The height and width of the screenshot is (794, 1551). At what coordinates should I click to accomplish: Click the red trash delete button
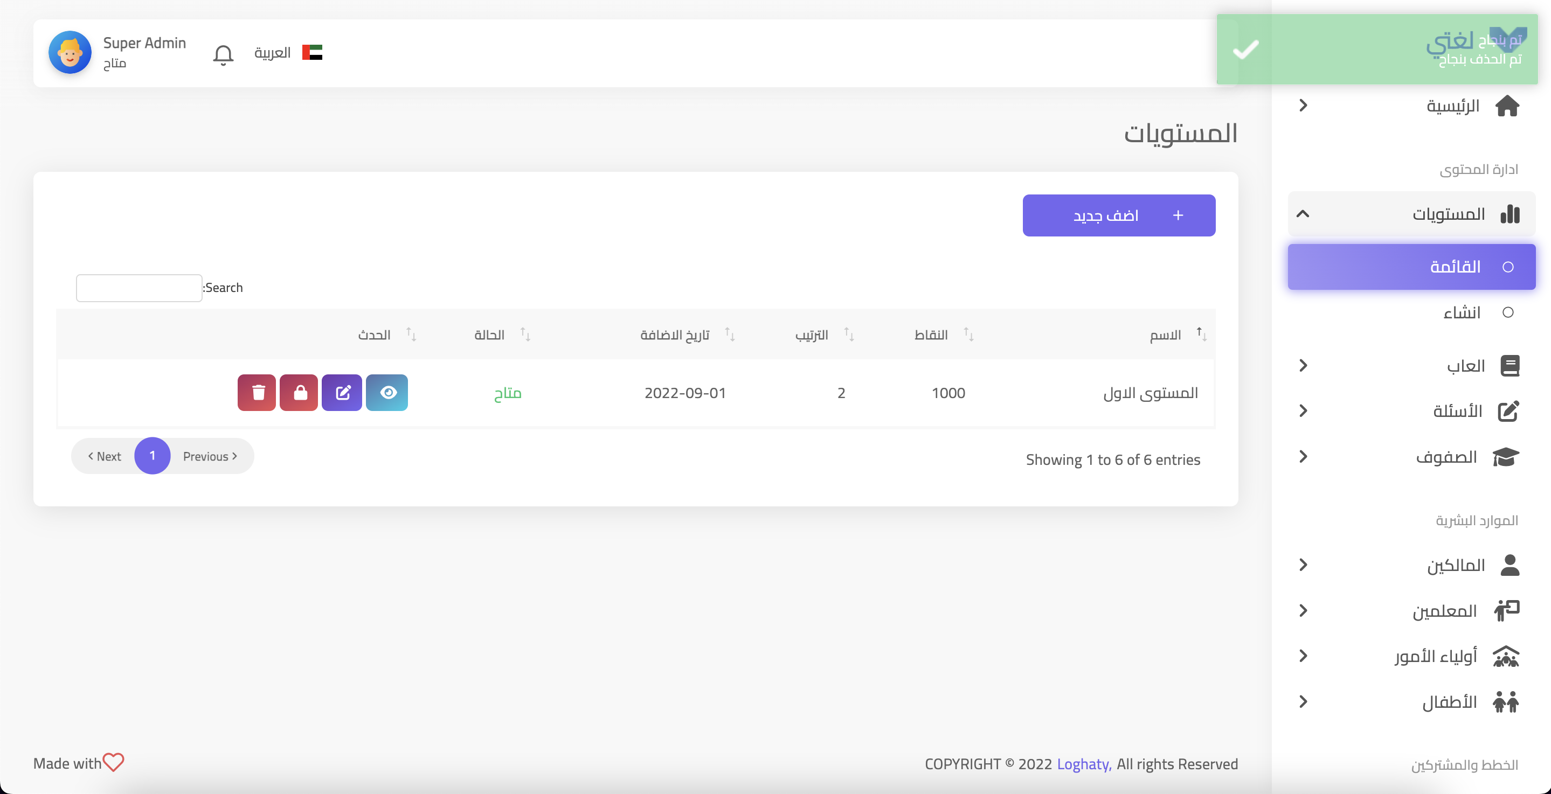tap(257, 393)
